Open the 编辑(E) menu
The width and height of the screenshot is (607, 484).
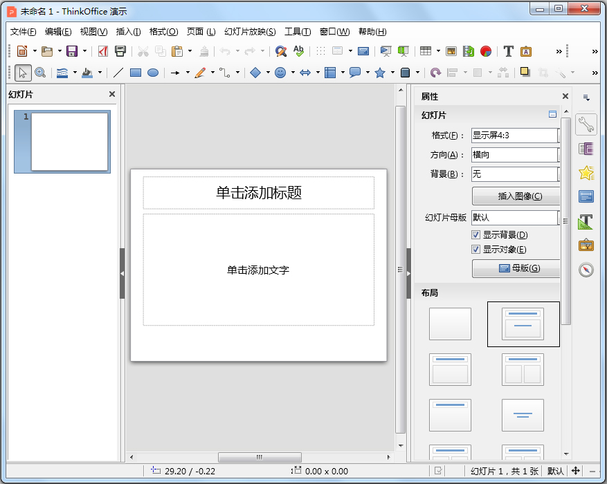pos(58,32)
